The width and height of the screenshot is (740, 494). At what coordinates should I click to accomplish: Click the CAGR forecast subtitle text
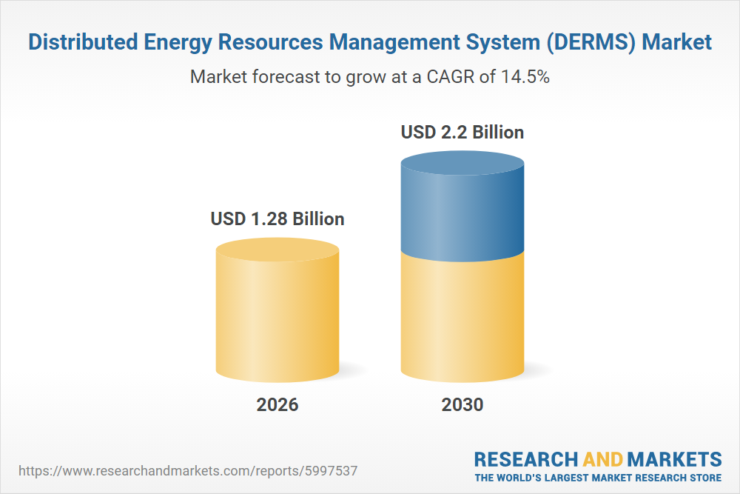[x=369, y=76]
